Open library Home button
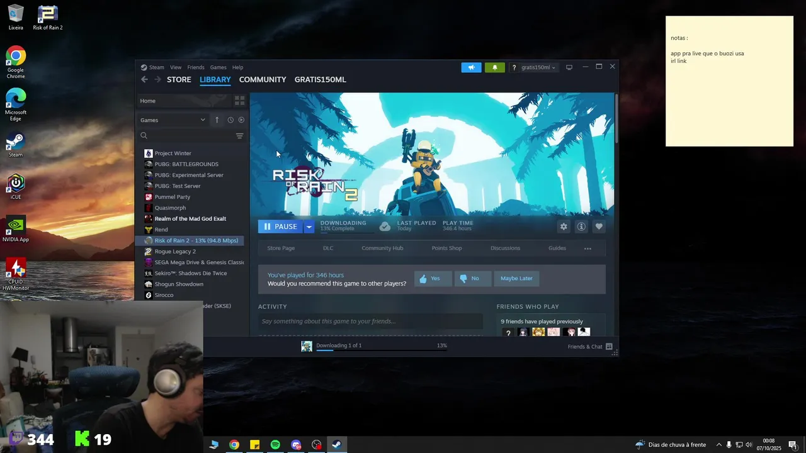This screenshot has width=806, height=453. (183, 101)
